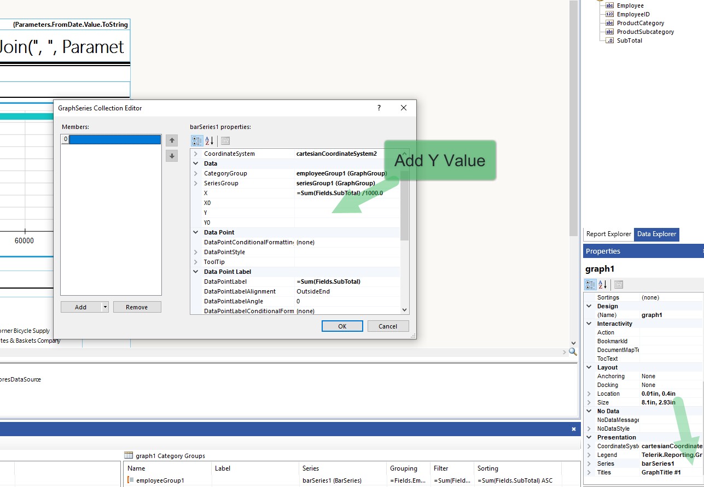Expand the Location property of graph1
The height and width of the screenshot is (487, 704).
[x=589, y=394]
